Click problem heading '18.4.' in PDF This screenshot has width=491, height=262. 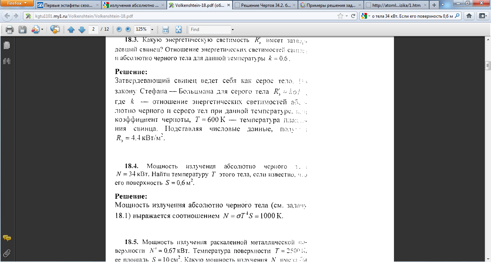click(131, 166)
